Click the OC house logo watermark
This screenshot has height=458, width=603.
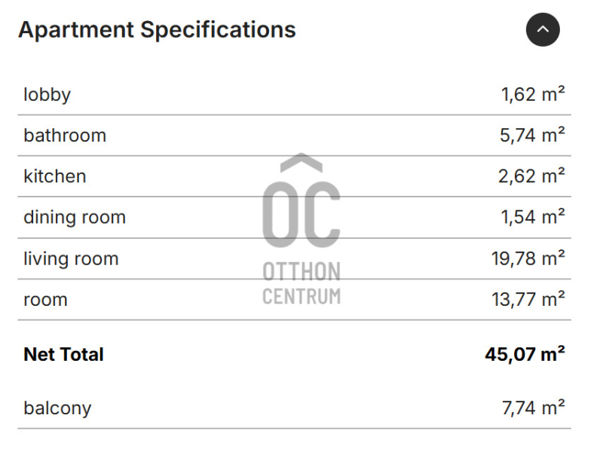point(301,200)
